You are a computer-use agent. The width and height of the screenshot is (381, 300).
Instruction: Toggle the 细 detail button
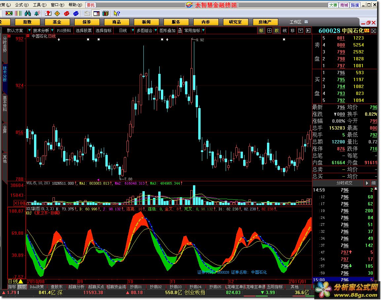[x=374, y=183]
